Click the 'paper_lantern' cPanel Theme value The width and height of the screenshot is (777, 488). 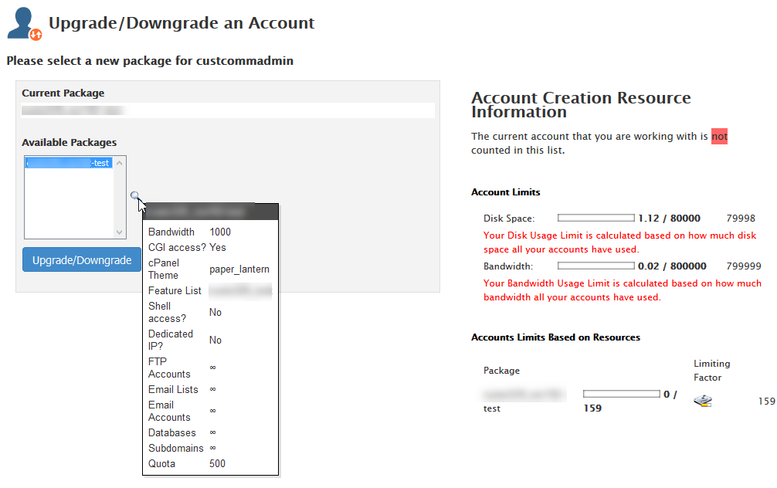(x=239, y=269)
